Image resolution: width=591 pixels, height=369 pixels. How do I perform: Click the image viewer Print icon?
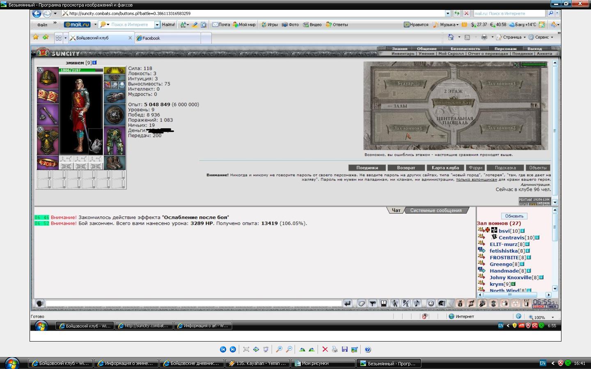tap(335, 349)
